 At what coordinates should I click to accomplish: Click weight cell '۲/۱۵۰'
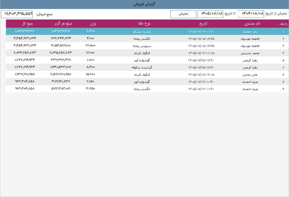91,81
